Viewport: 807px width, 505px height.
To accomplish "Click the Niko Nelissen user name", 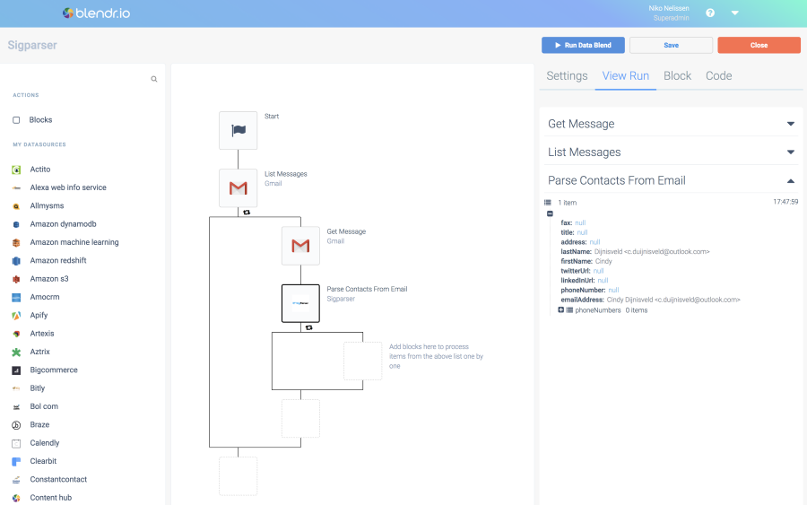I will pyautogui.click(x=669, y=8).
